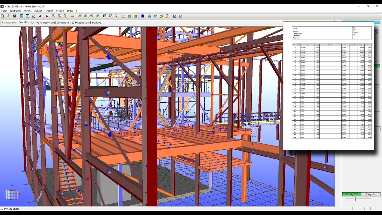This screenshot has height=215, width=382.
Task: Click the middle magnifier zoom icon
Action: 59,16
